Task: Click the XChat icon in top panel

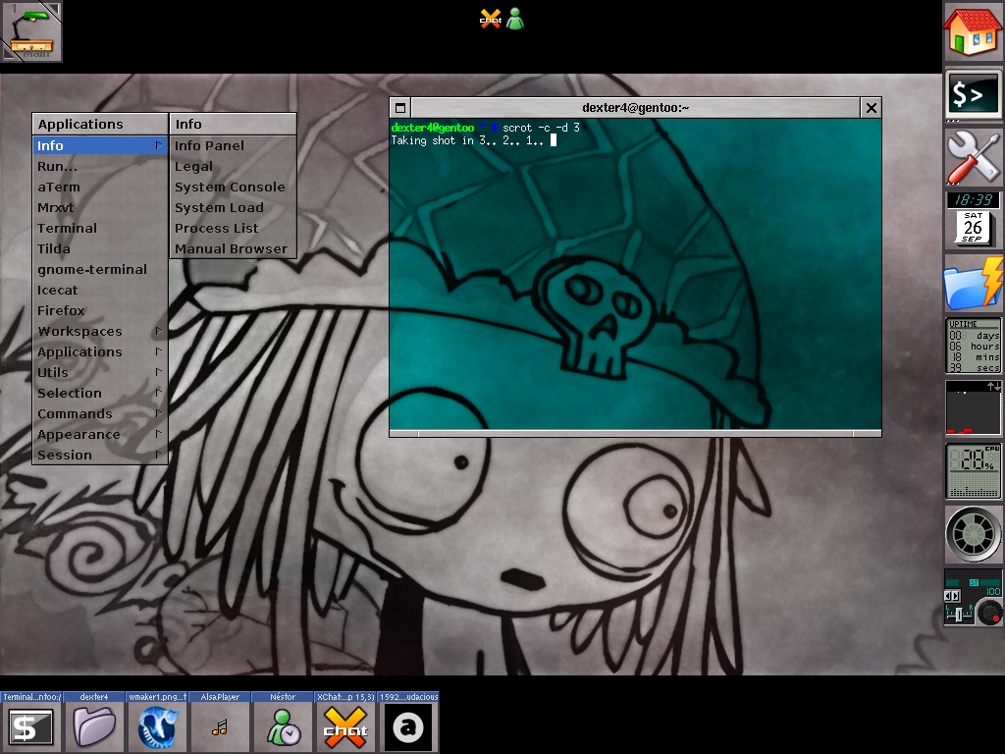Action: coord(491,20)
